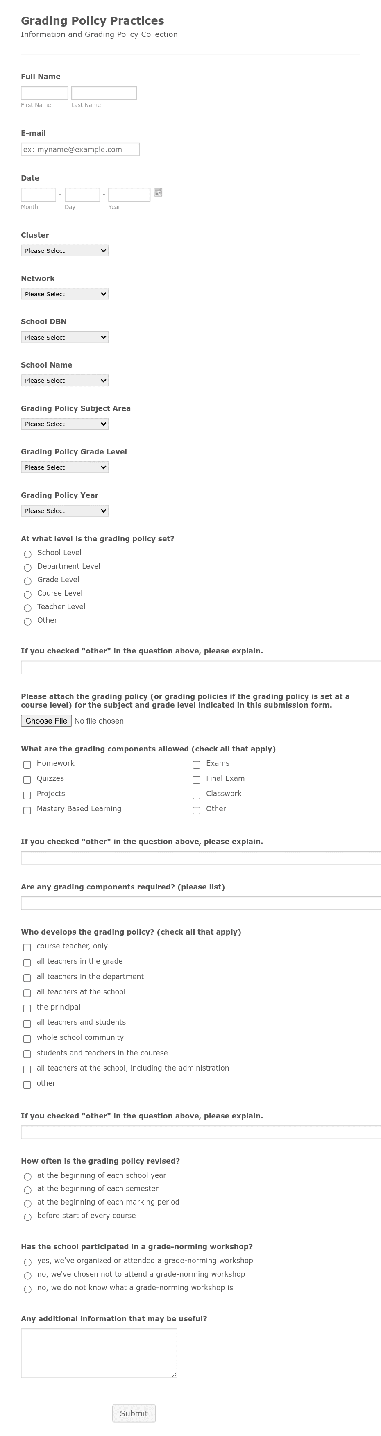Check the Mastery Based Learning checkbox

coord(27,810)
